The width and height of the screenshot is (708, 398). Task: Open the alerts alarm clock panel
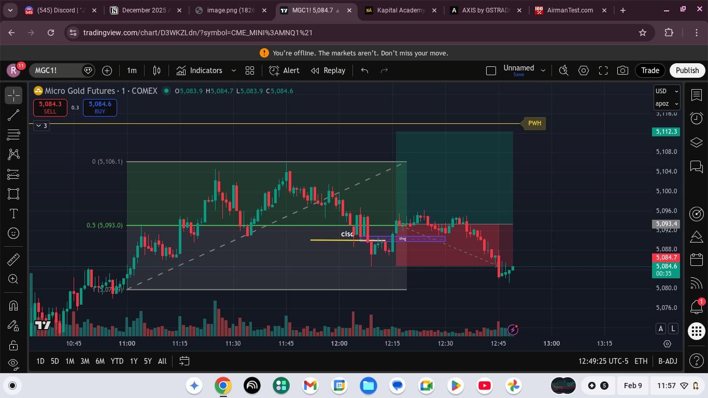tap(697, 119)
